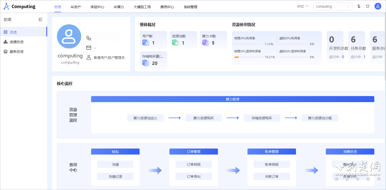Image resolution: width=386 pixels, height=190 pixels.
Task: Click the running tasks count under 任务总数
Action: point(364,57)
